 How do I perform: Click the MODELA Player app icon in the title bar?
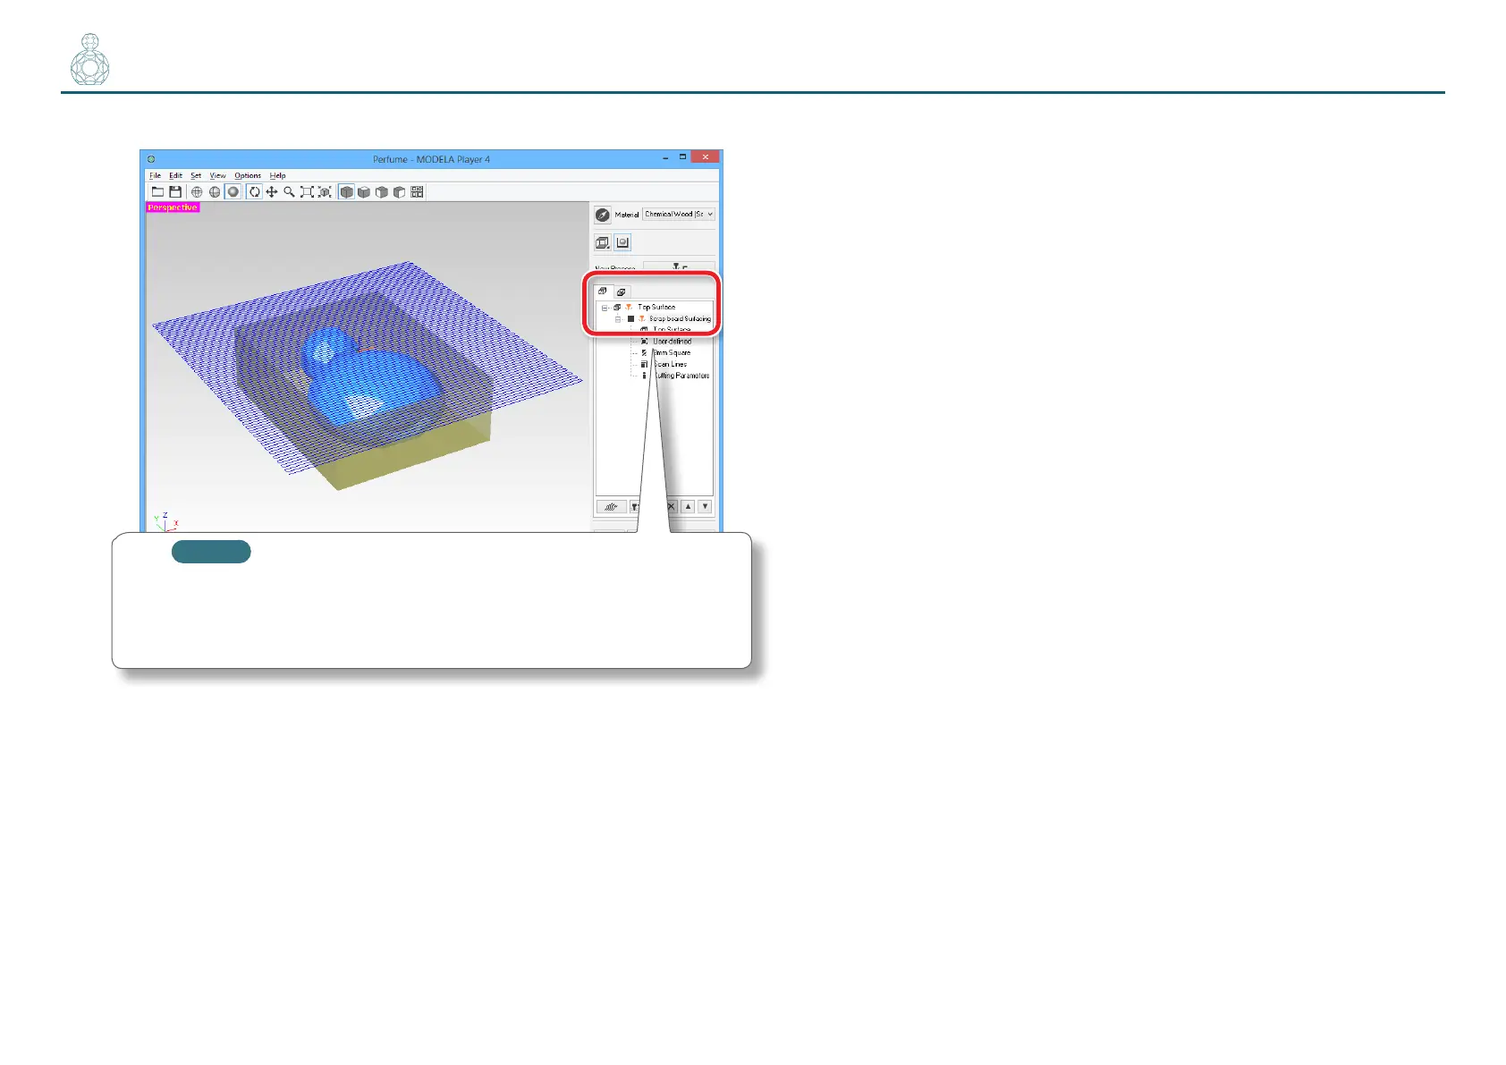[150, 160]
